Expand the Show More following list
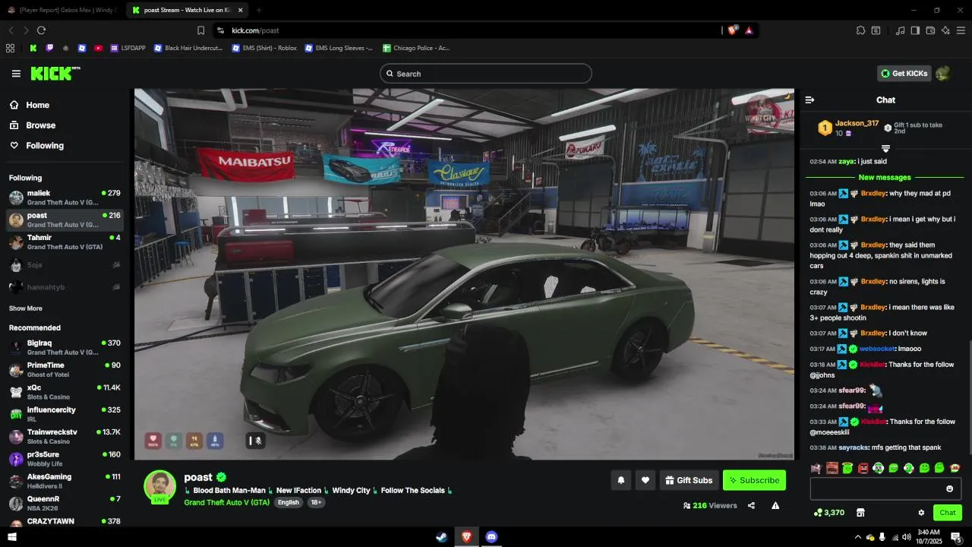The width and height of the screenshot is (972, 547). click(x=26, y=308)
